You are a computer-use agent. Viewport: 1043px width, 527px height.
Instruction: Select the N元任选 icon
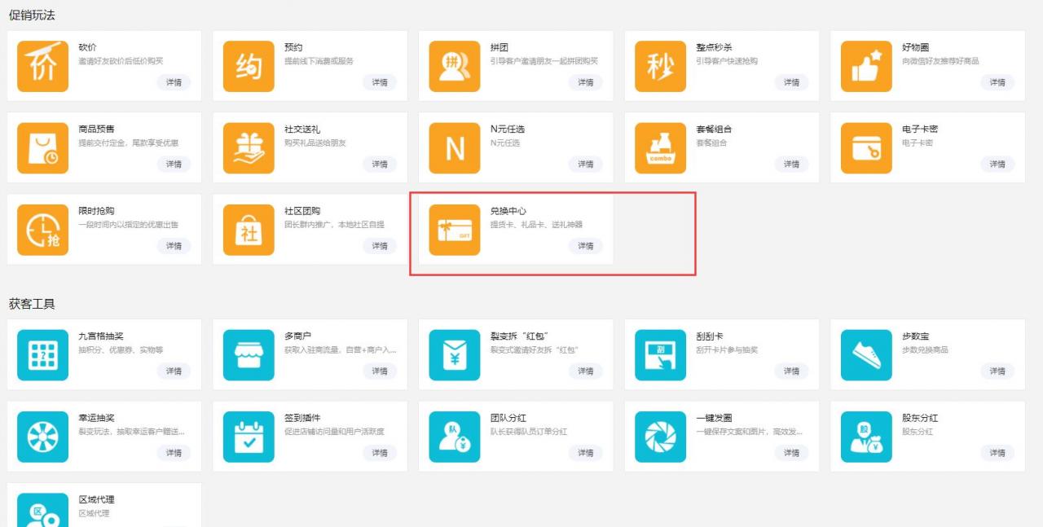click(x=455, y=147)
